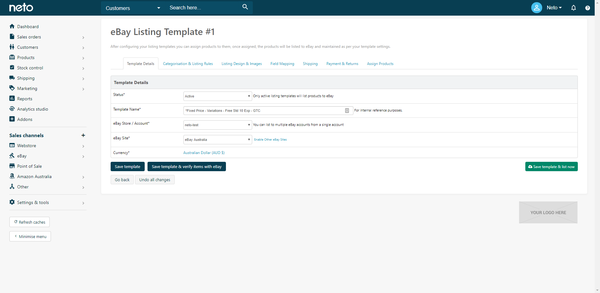The width and height of the screenshot is (600, 293).
Task: Click Refresh caches button
Action: coord(29,222)
